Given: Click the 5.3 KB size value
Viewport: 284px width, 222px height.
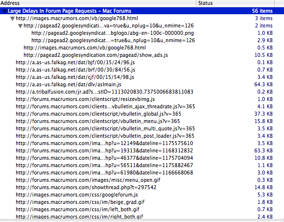Looking at the screenshot, I should [265, 195].
